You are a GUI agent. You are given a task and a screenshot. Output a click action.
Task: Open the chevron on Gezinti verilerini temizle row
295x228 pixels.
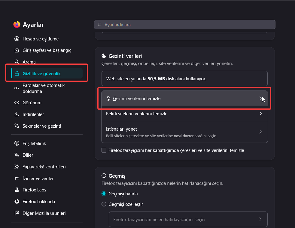(x=260, y=98)
